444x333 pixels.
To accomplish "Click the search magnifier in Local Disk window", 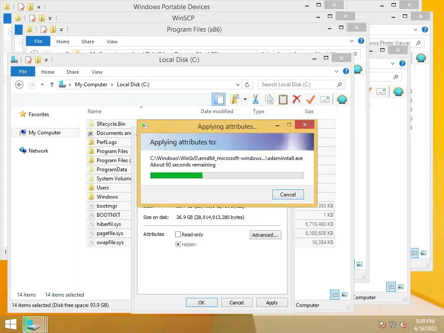I will point(339,85).
